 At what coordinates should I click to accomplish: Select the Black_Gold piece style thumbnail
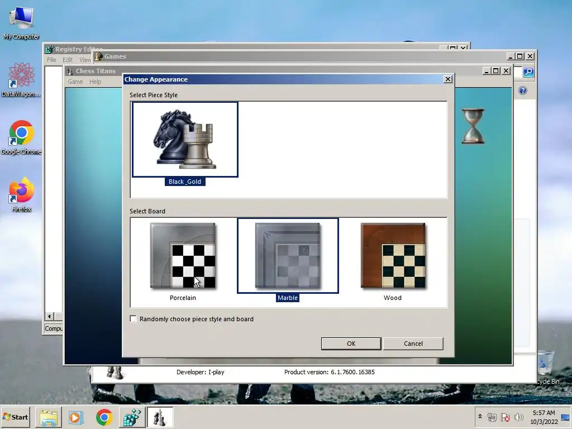point(185,140)
